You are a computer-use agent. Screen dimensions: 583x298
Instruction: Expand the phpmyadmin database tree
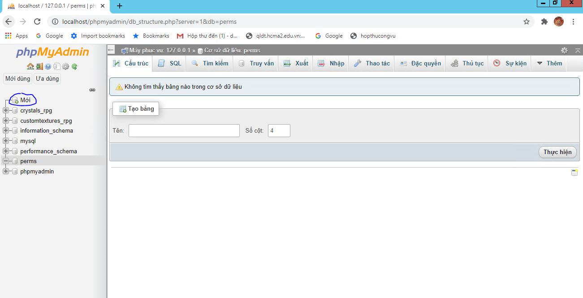6,172
